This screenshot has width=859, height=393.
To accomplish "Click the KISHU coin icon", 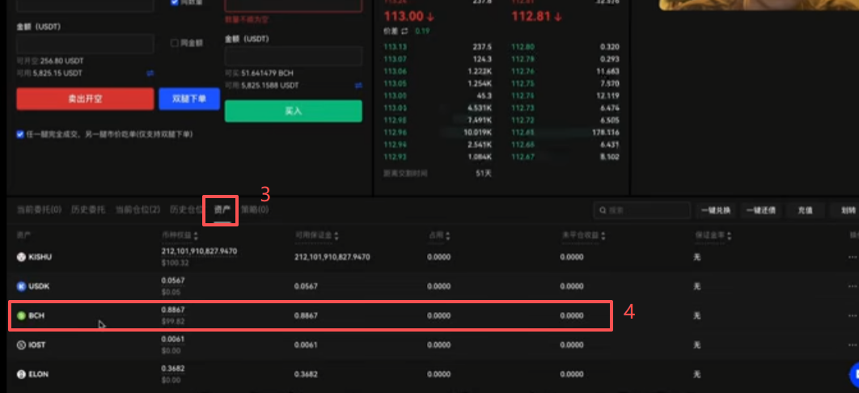I will (x=21, y=256).
